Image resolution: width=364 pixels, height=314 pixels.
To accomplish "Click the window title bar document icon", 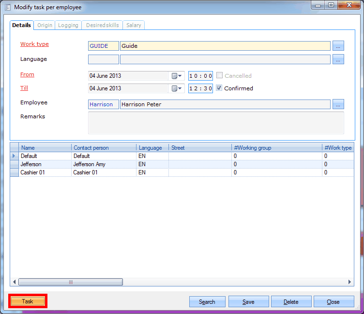I will tap(8, 7).
